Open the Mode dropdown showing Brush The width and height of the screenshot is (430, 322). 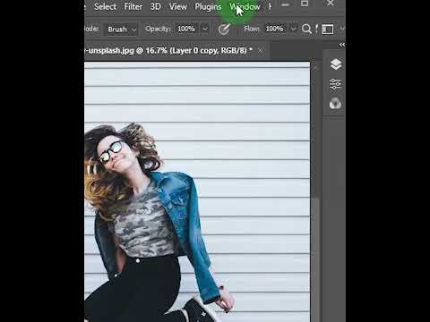(x=121, y=30)
